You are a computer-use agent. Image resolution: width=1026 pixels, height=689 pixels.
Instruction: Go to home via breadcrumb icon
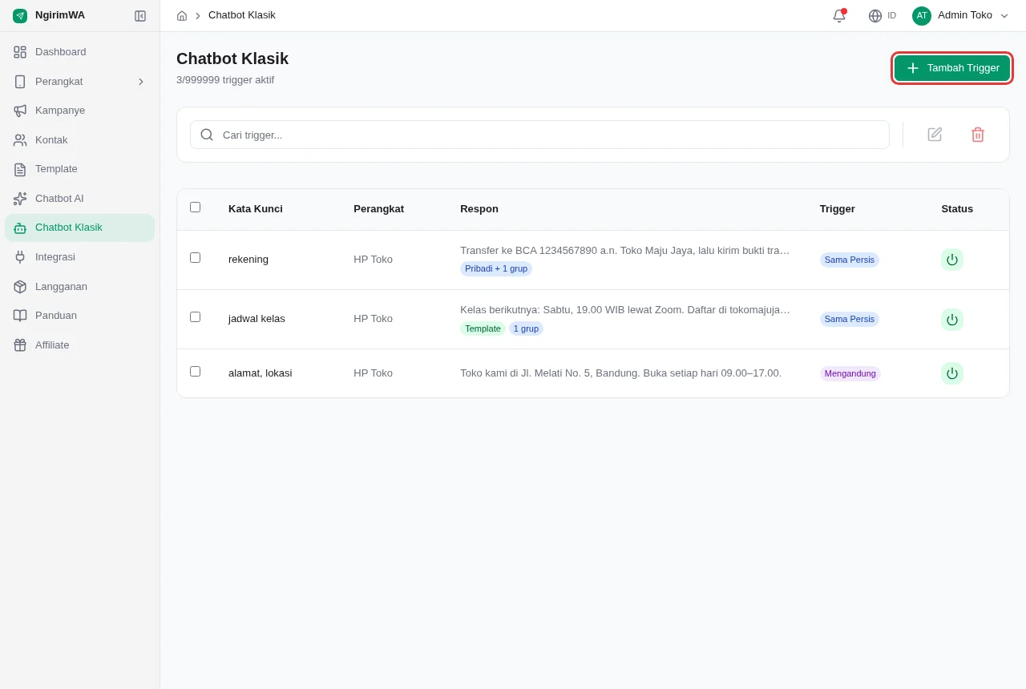[182, 15]
